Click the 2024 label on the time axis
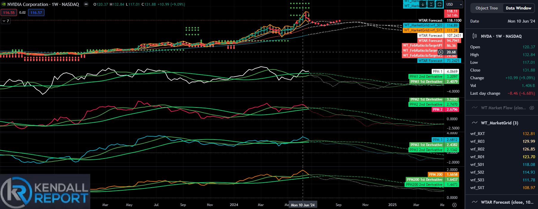Screen dimensions: 538x209 click(x=234, y=205)
